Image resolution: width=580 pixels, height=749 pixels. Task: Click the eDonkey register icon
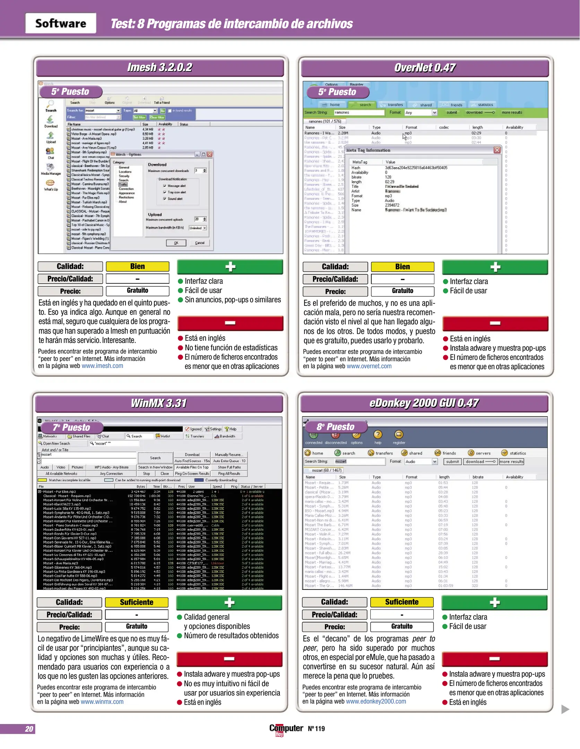pyautogui.click(x=399, y=434)
